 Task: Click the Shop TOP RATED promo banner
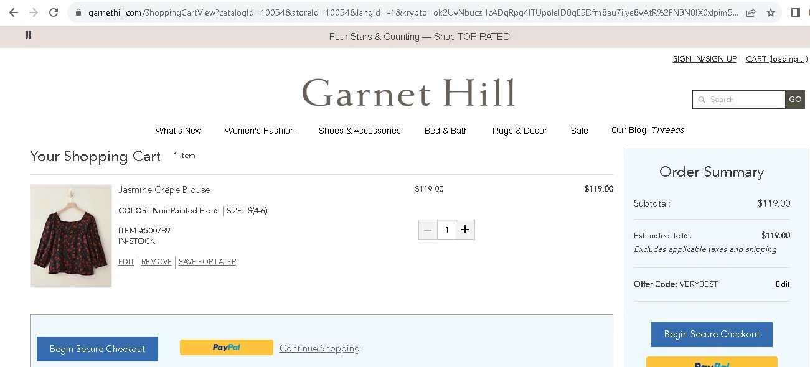click(419, 37)
